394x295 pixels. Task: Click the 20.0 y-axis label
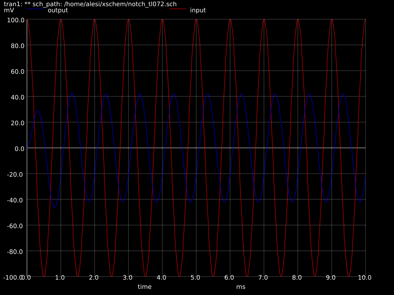(18, 123)
